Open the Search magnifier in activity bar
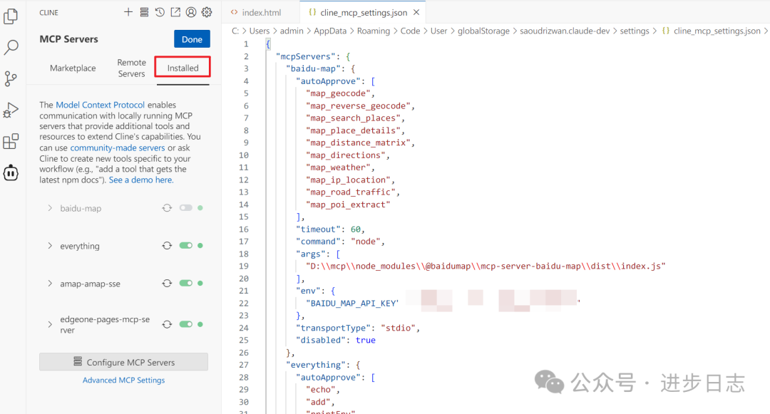 click(11, 48)
